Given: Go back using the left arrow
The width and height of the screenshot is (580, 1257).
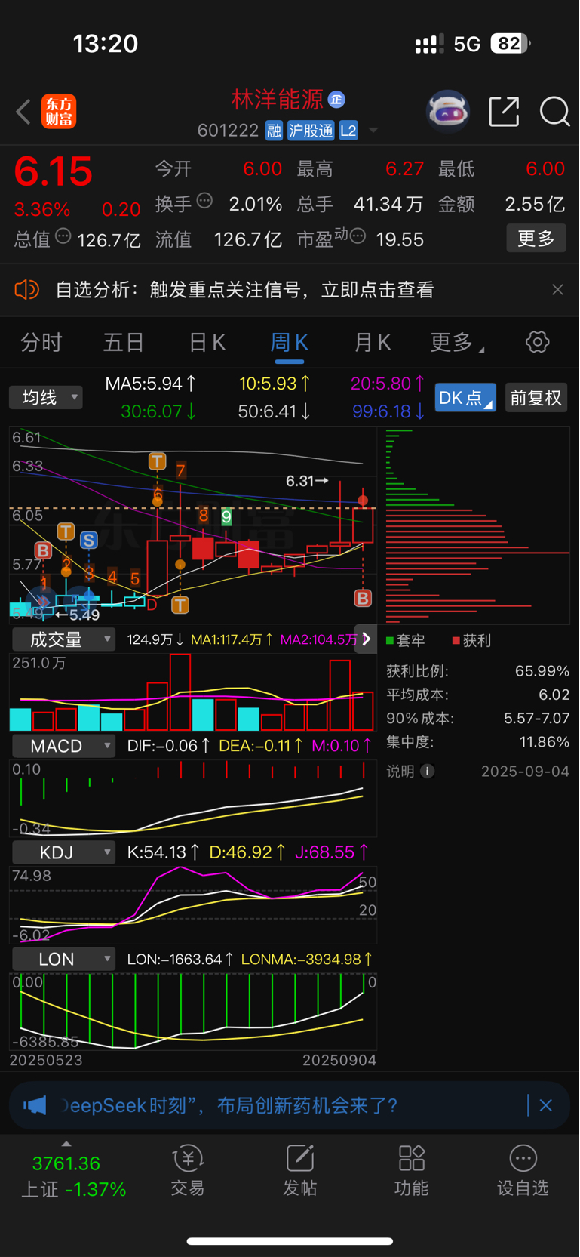Looking at the screenshot, I should 23,112.
